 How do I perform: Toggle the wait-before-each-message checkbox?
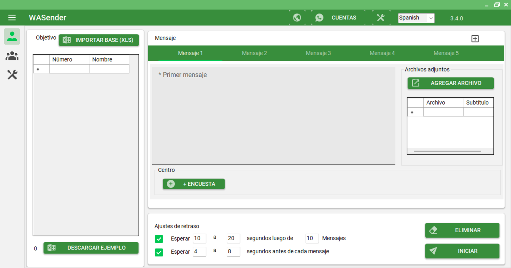click(x=159, y=252)
